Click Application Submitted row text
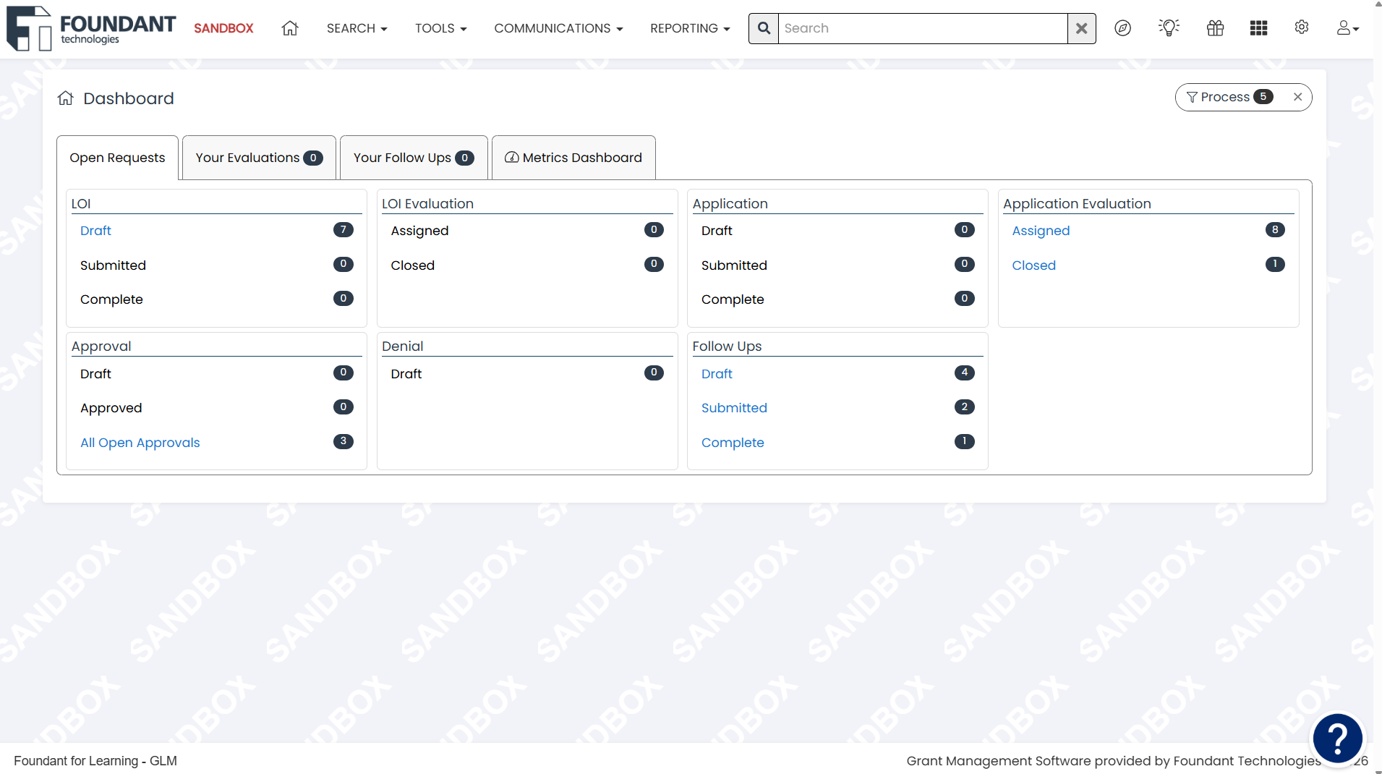 (x=734, y=265)
